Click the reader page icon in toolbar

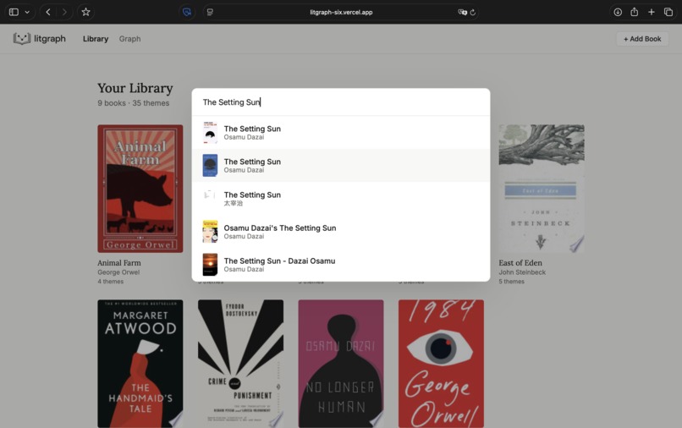[x=210, y=12]
